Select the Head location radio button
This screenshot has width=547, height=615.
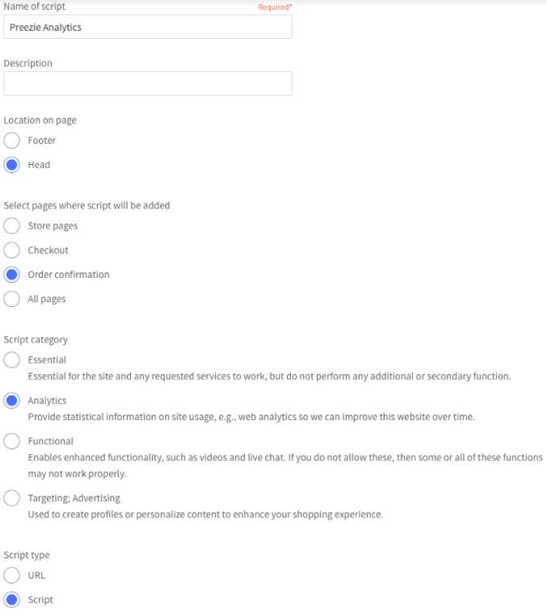(x=12, y=165)
